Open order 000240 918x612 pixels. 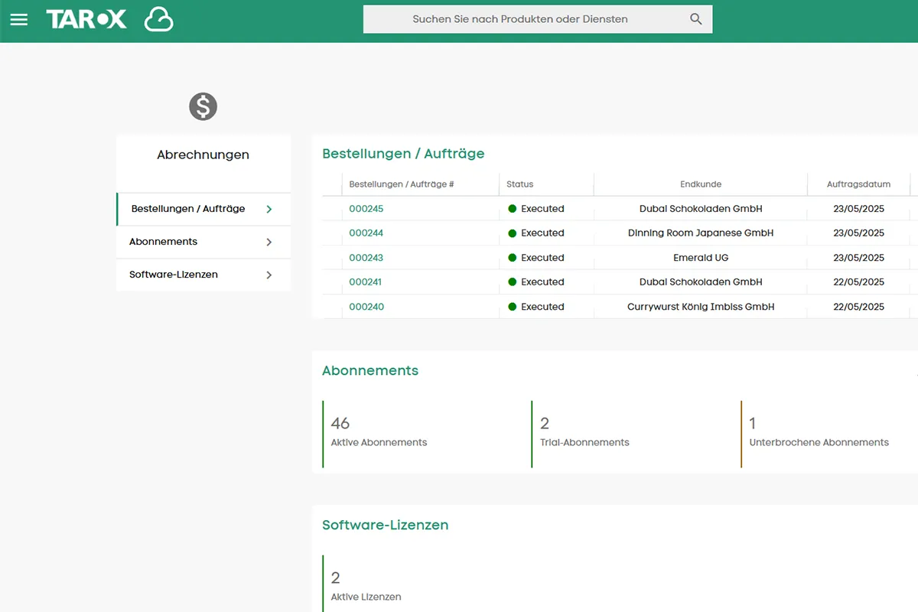point(366,307)
